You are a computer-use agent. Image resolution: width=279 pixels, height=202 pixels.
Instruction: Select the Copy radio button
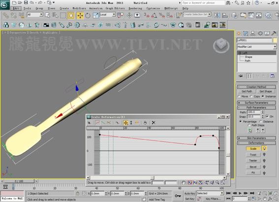251,97
